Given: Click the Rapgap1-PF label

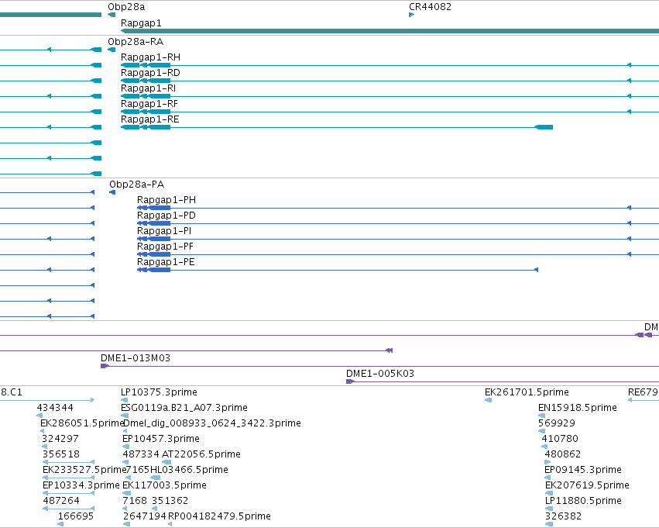Looking at the screenshot, I should point(165,247).
